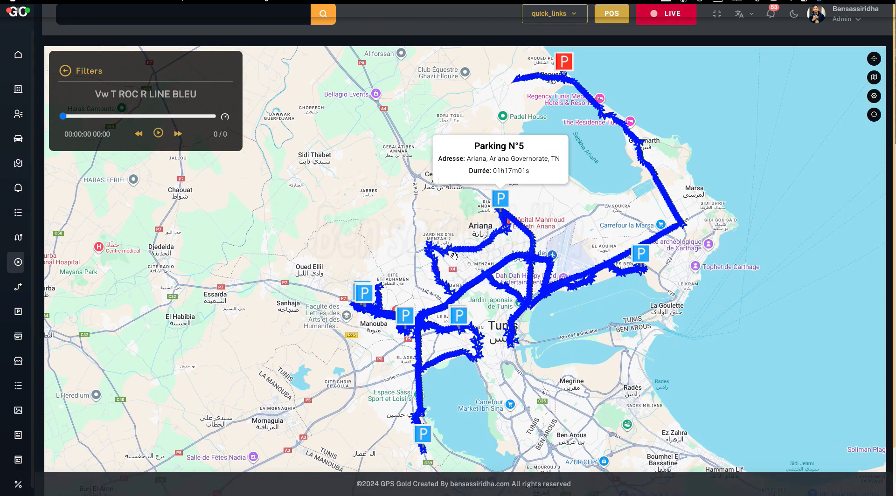This screenshot has width=896, height=496.
Task: Click the orange search button
Action: click(x=323, y=14)
